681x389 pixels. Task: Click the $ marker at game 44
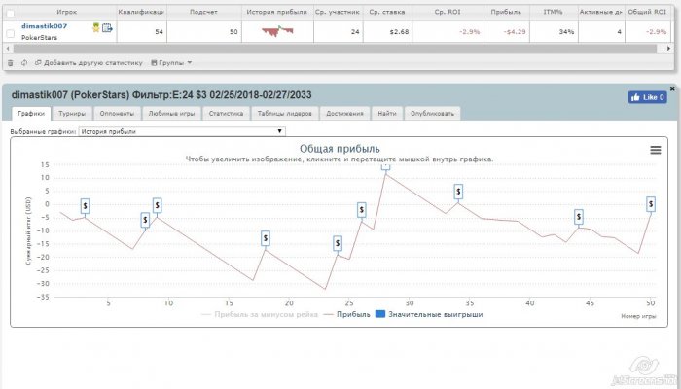(x=579, y=217)
